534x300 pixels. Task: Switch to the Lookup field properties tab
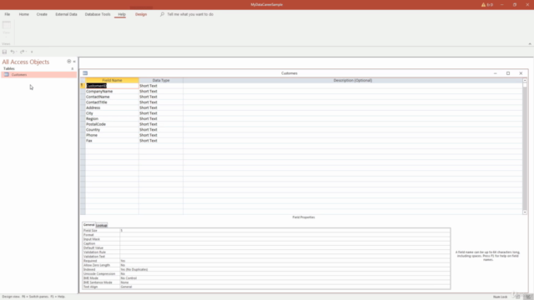tap(102, 225)
